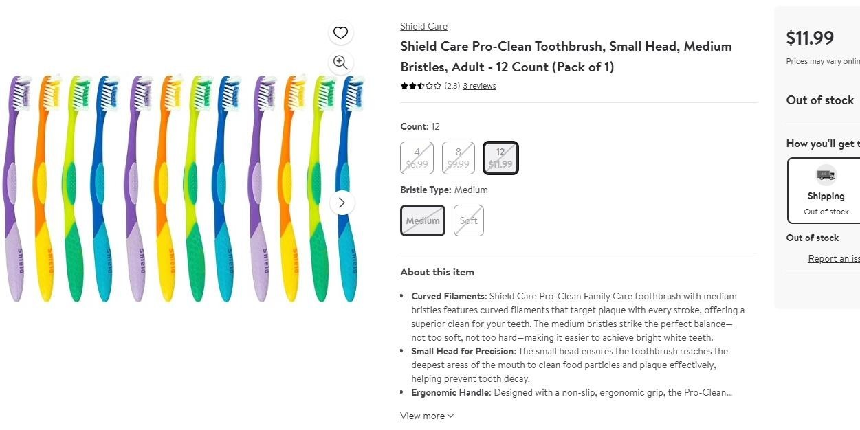Click the $11.99 price text
Screen dimensions: 860x430
pos(810,38)
